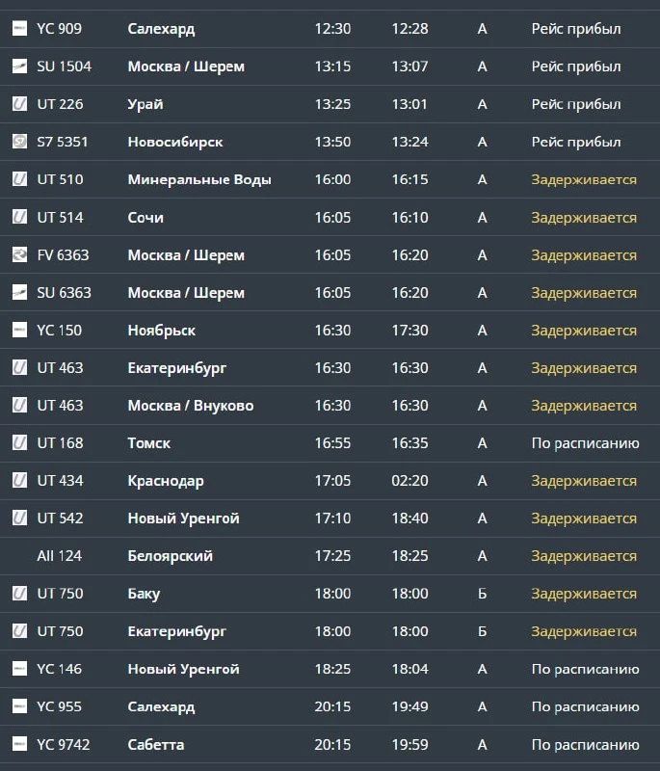
Task: Click the UTair icon beside UT 434
Action: (19, 480)
